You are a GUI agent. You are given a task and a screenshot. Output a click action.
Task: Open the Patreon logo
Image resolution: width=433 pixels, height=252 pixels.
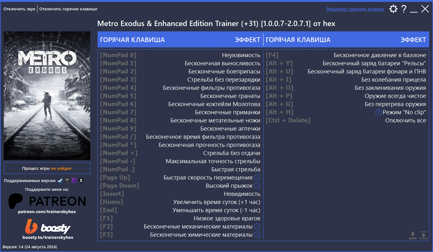47,201
